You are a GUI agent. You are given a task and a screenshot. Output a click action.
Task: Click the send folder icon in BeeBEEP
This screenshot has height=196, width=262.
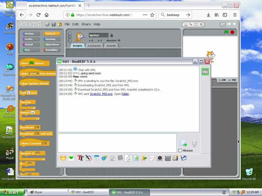[144, 158]
